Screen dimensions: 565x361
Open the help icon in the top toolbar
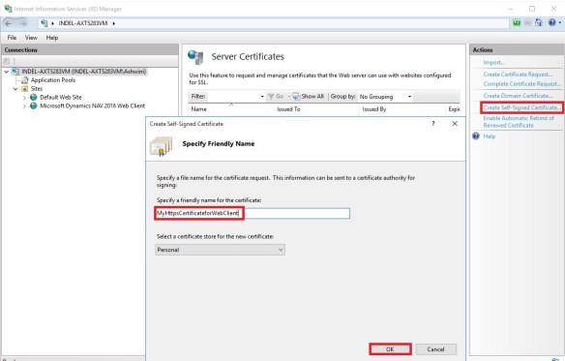(x=552, y=22)
